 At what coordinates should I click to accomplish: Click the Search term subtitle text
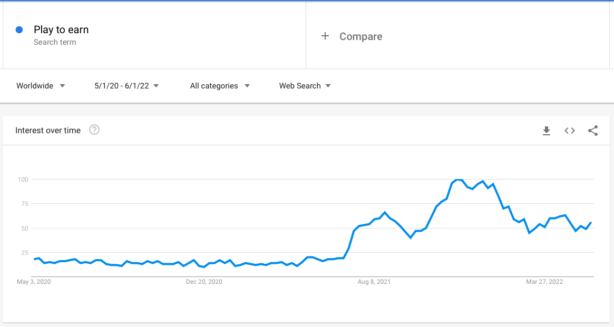(x=55, y=42)
